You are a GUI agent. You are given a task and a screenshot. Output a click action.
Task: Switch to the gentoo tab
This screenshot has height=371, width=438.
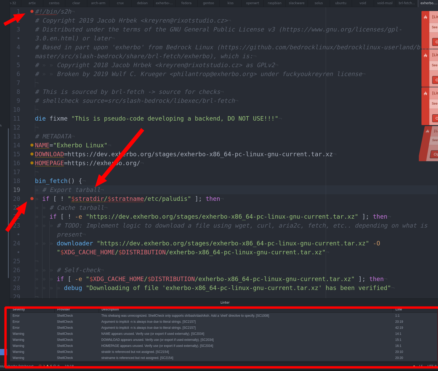[x=208, y=3]
